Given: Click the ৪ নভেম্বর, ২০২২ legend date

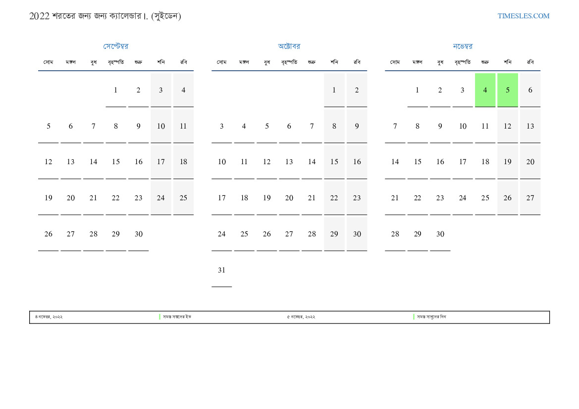Looking at the screenshot, I should pyautogui.click(x=49, y=317).
